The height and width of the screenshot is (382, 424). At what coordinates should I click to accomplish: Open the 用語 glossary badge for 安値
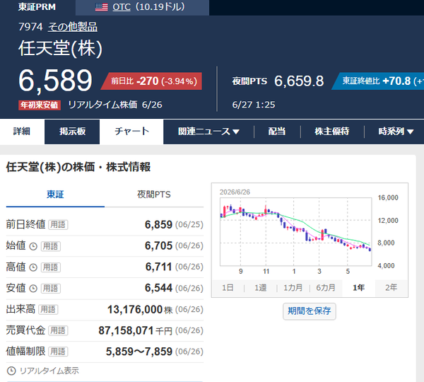(x=51, y=289)
